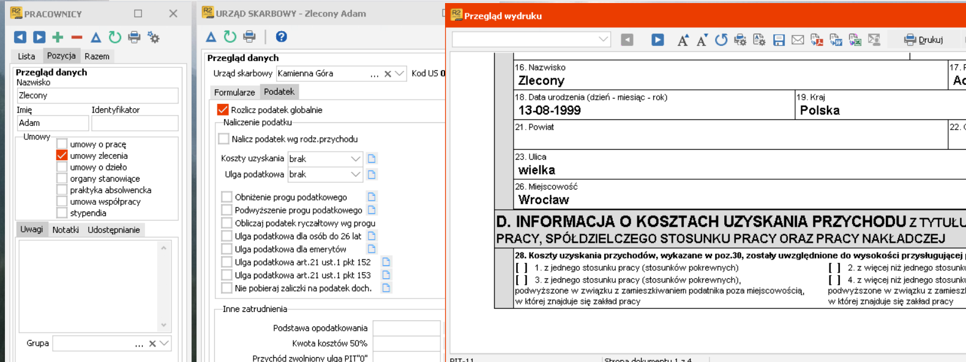Image resolution: width=966 pixels, height=362 pixels.
Task: Open the 'Ulga podatkowa' dropdown list
Action: pos(355,174)
